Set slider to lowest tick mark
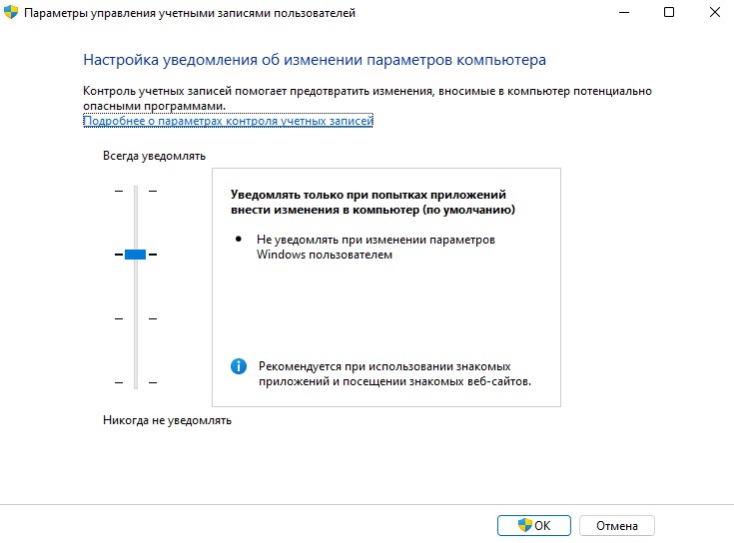Image resolution: width=734 pixels, height=543 pixels. [136, 382]
